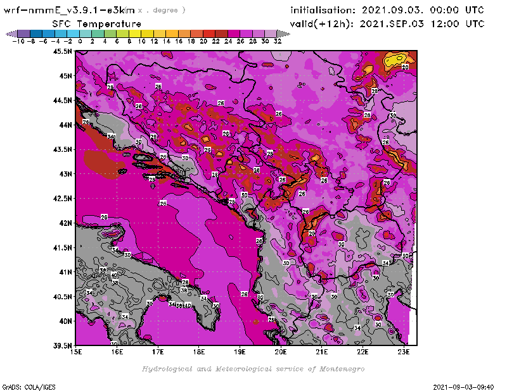Click the longitude label '23E'
Screen dimensions: 507x391
[404, 352]
